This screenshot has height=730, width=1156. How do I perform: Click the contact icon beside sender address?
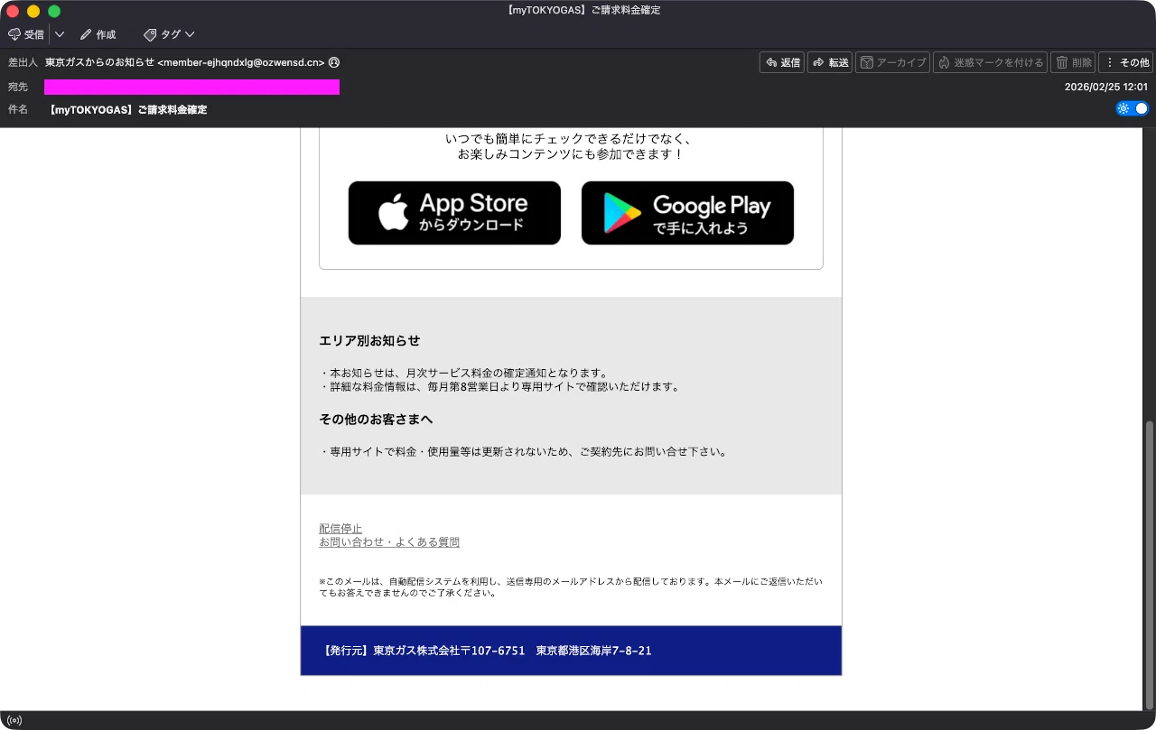click(x=334, y=63)
